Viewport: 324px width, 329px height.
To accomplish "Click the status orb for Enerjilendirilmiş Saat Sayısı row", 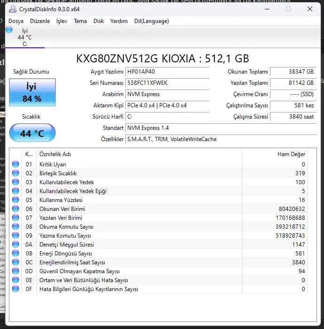I will click(15, 262).
